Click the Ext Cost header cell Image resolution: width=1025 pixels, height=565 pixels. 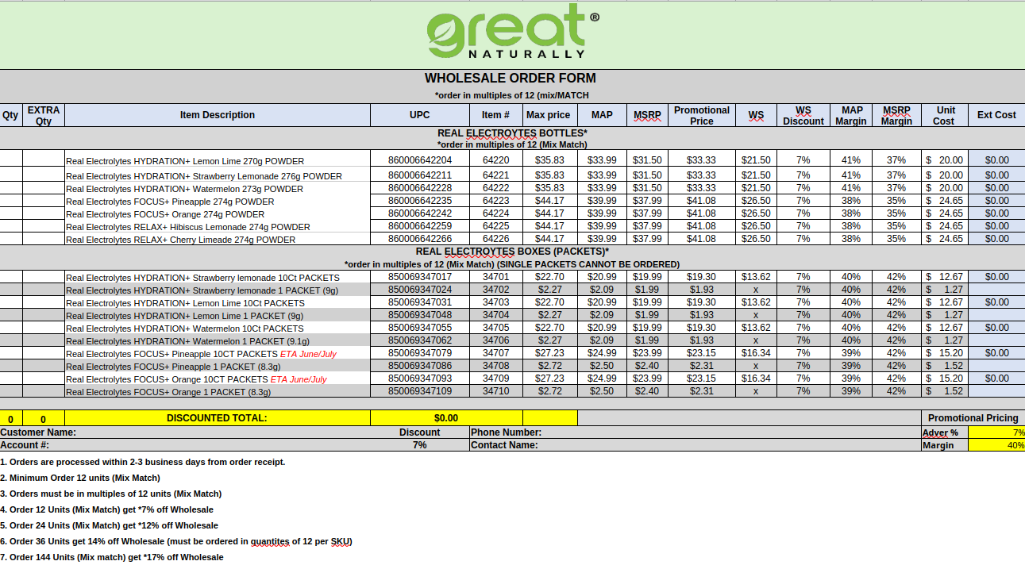click(996, 115)
